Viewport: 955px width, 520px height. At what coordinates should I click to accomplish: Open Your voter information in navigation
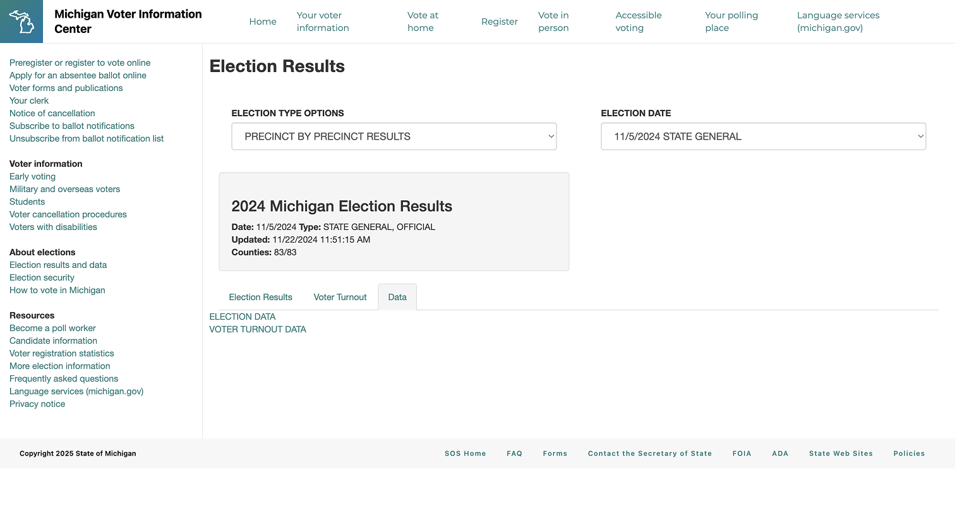[x=323, y=21]
